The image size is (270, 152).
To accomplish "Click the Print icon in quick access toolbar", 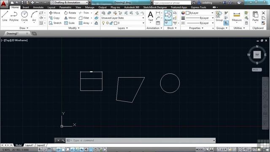I will 32,3.
